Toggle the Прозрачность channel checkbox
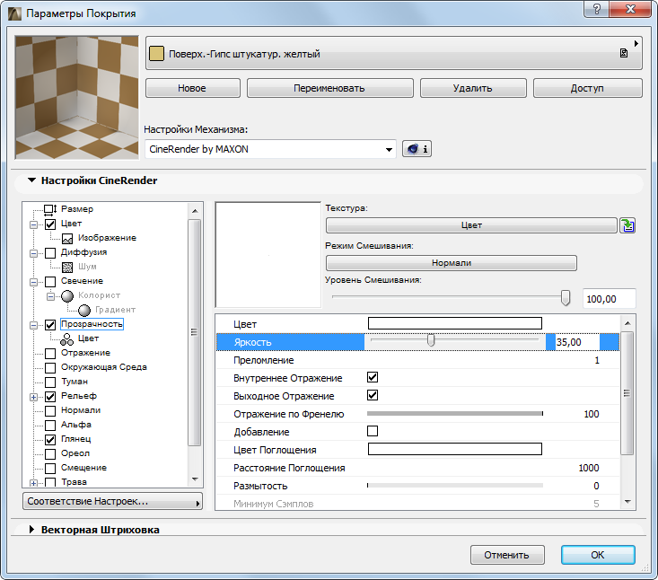This screenshot has width=658, height=580. pyautogui.click(x=50, y=325)
